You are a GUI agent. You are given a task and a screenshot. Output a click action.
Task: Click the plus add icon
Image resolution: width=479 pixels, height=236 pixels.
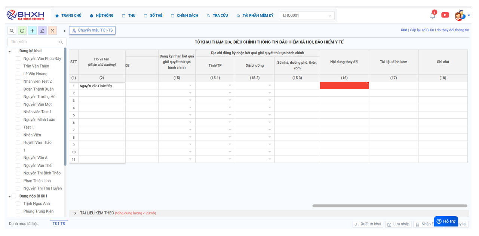click(32, 31)
